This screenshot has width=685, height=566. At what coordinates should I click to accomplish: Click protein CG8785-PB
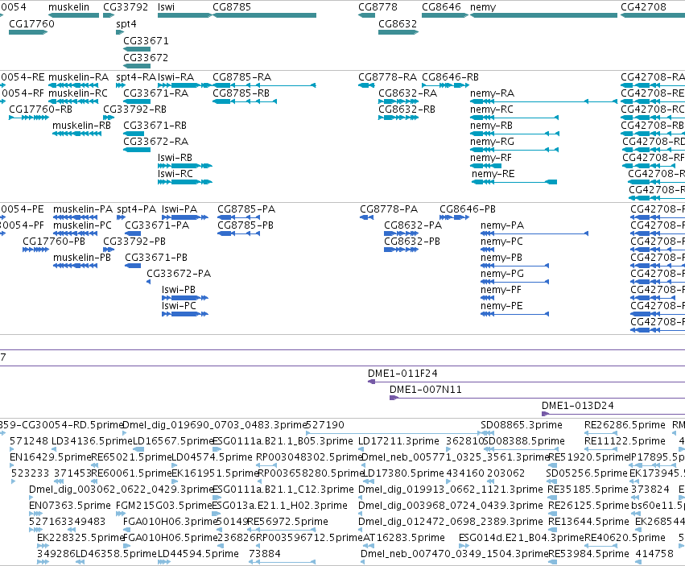point(238,233)
